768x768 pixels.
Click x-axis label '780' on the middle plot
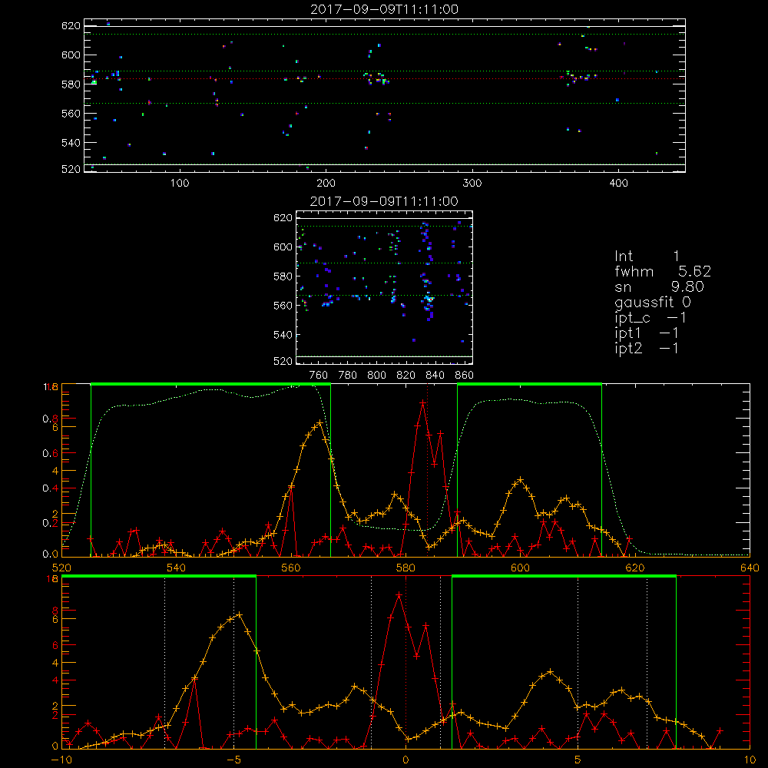coord(348,376)
